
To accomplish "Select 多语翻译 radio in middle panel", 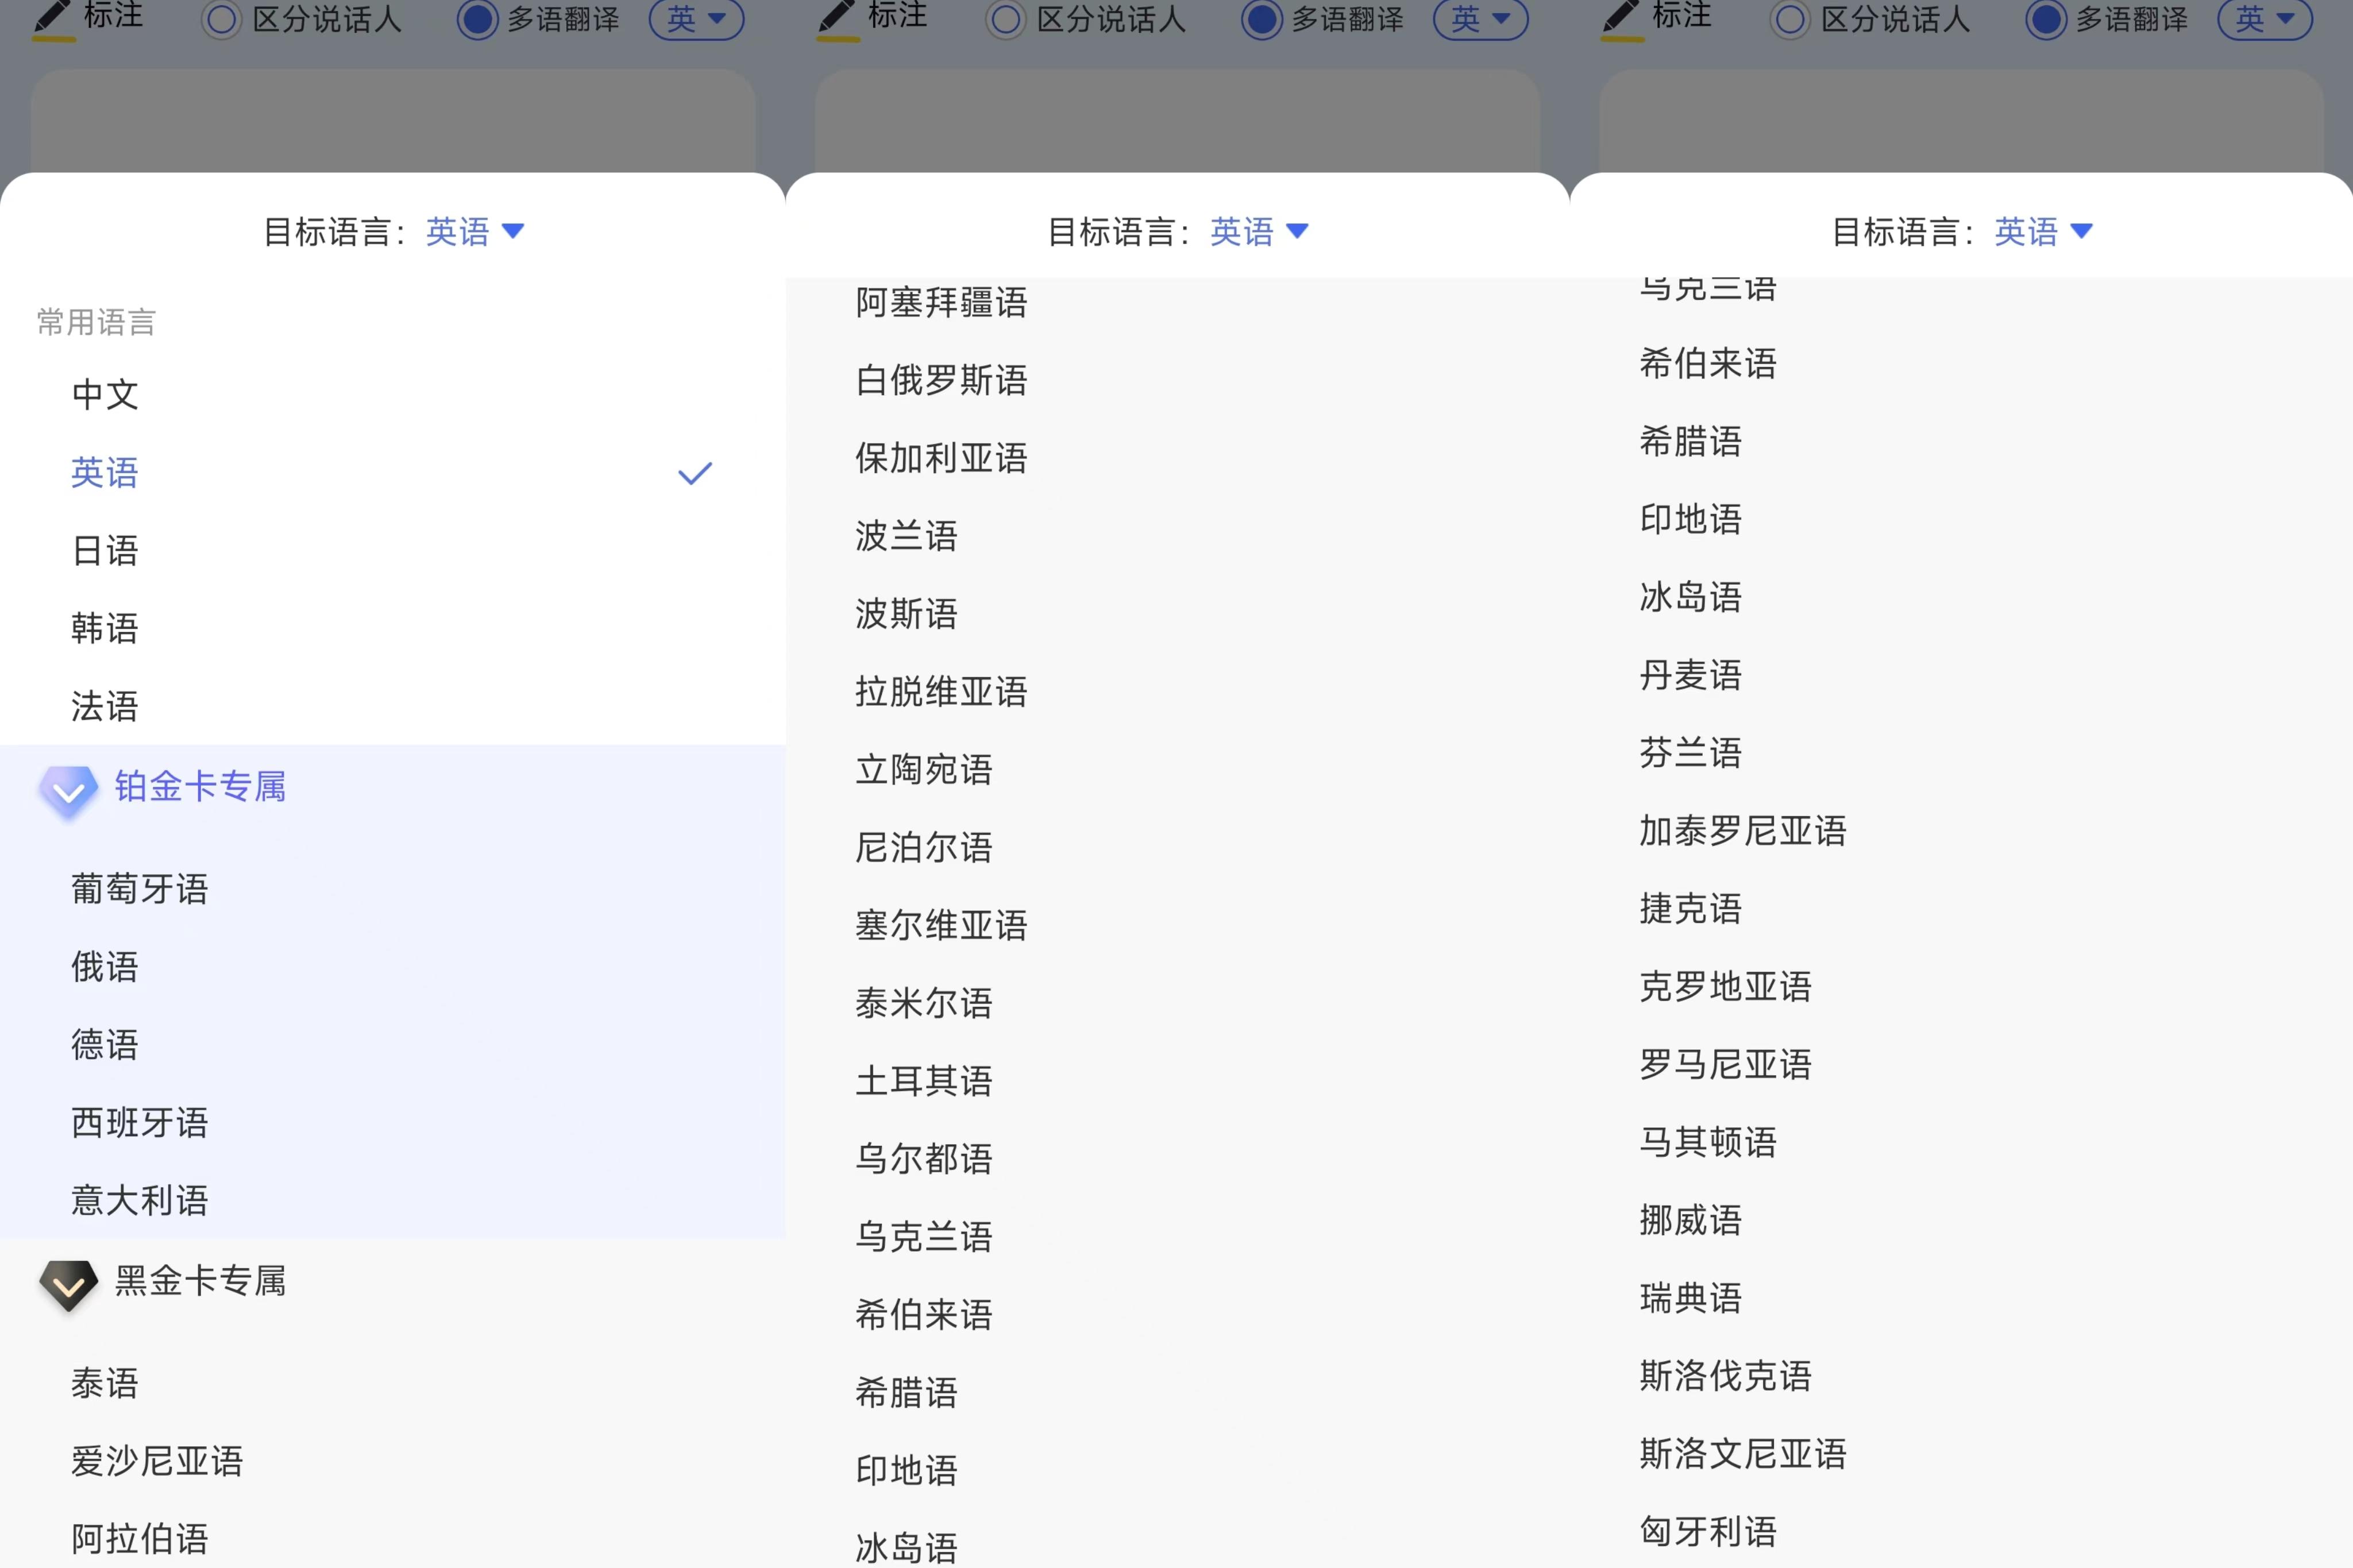I will (x=1262, y=20).
